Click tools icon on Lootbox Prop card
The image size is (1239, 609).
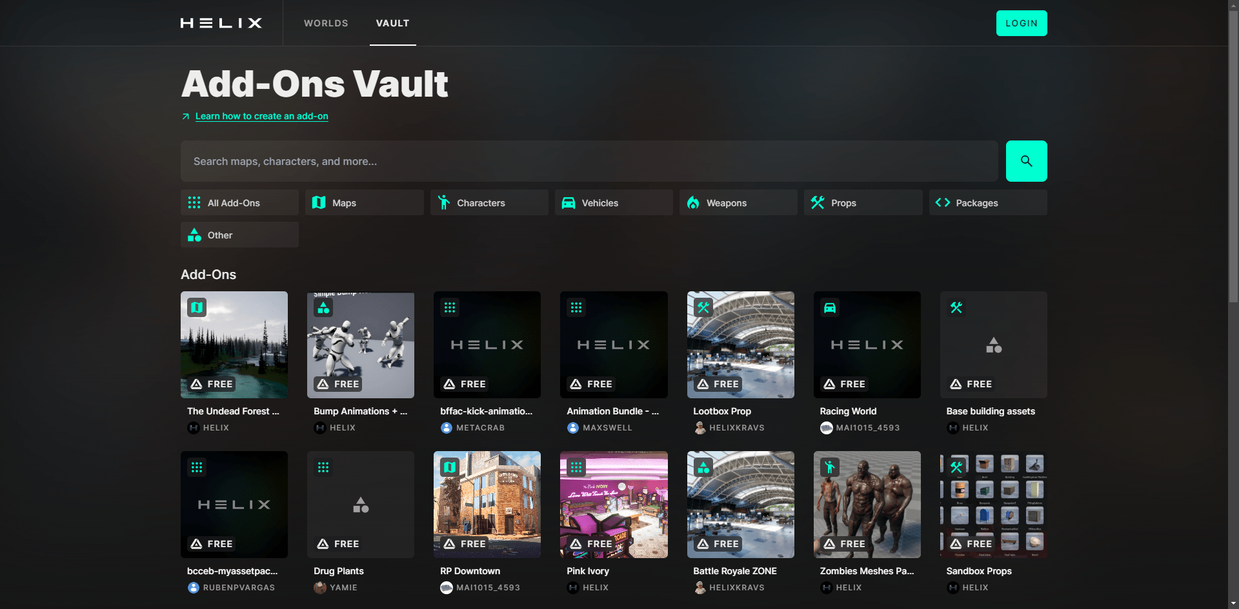tap(703, 307)
